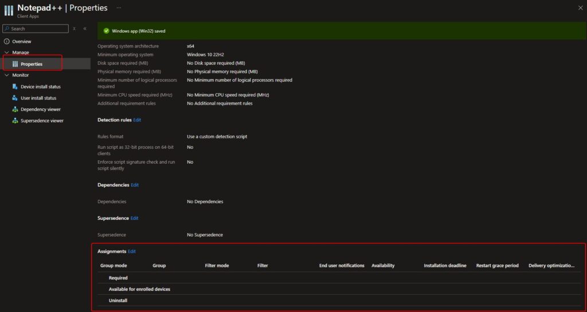The height and width of the screenshot is (312, 587).
Task: Click 'No Dependencies' value
Action: coord(205,202)
